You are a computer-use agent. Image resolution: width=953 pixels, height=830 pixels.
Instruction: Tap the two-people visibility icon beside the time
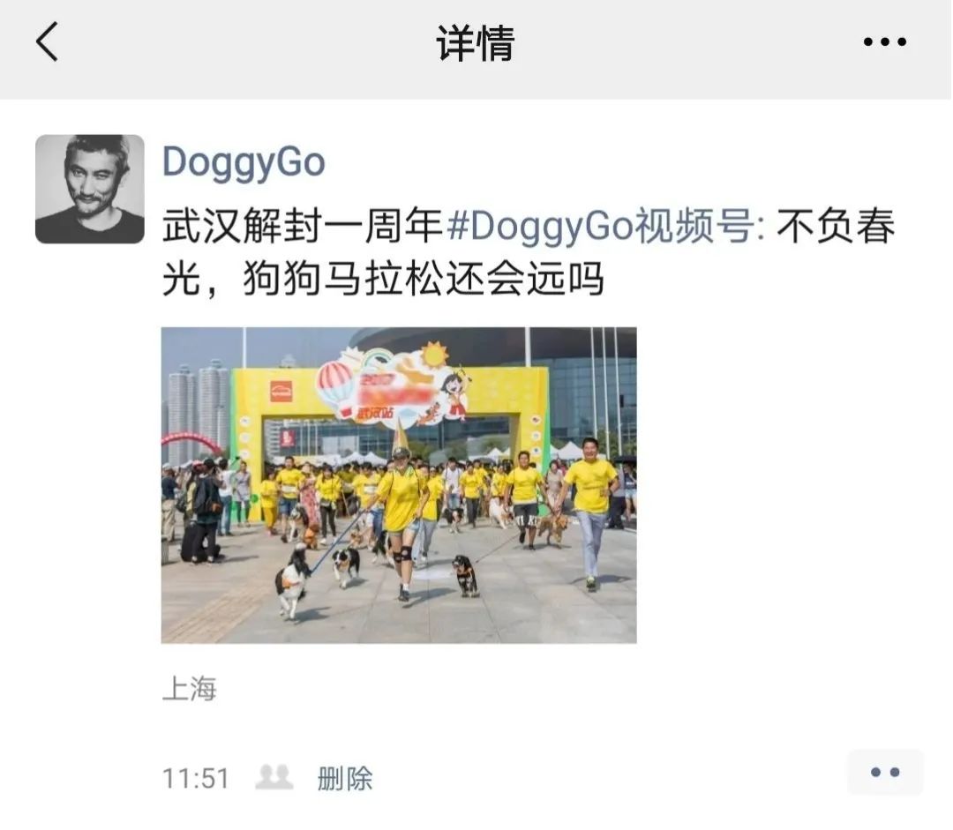[274, 777]
